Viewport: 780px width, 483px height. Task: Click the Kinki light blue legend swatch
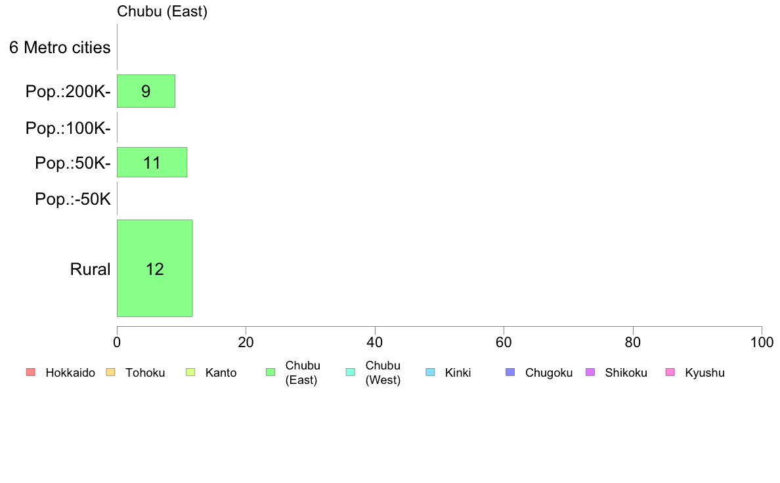coord(430,372)
